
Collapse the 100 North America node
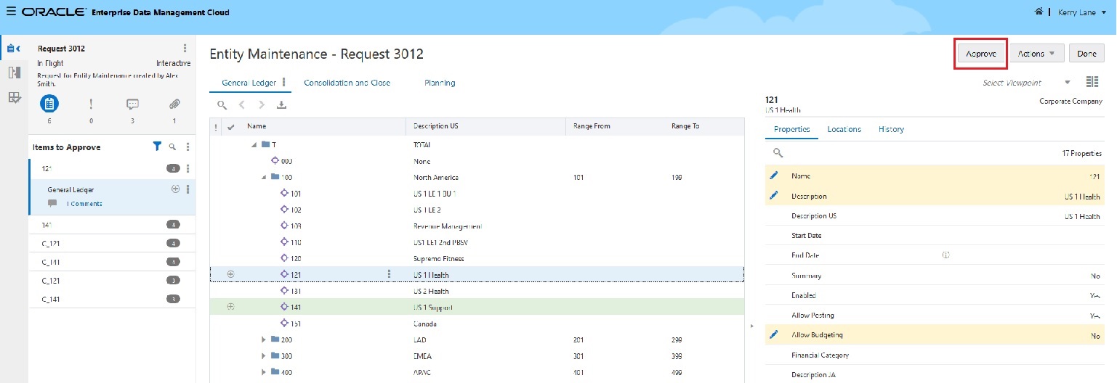coord(264,177)
